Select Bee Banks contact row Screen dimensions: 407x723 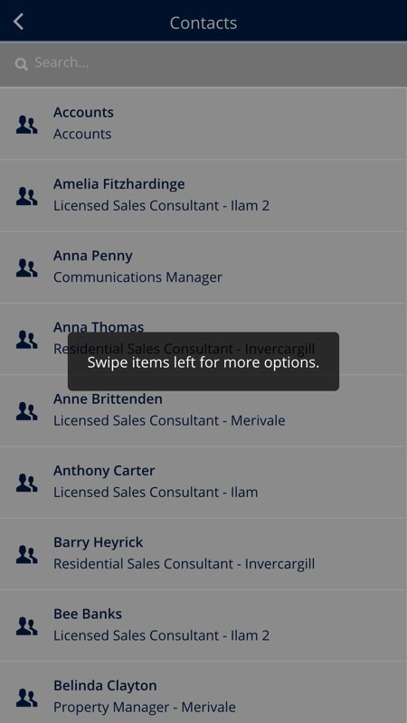pyautogui.click(x=203, y=625)
